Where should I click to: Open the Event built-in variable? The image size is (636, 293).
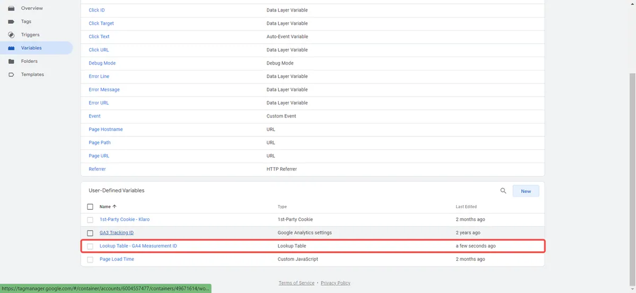click(94, 116)
